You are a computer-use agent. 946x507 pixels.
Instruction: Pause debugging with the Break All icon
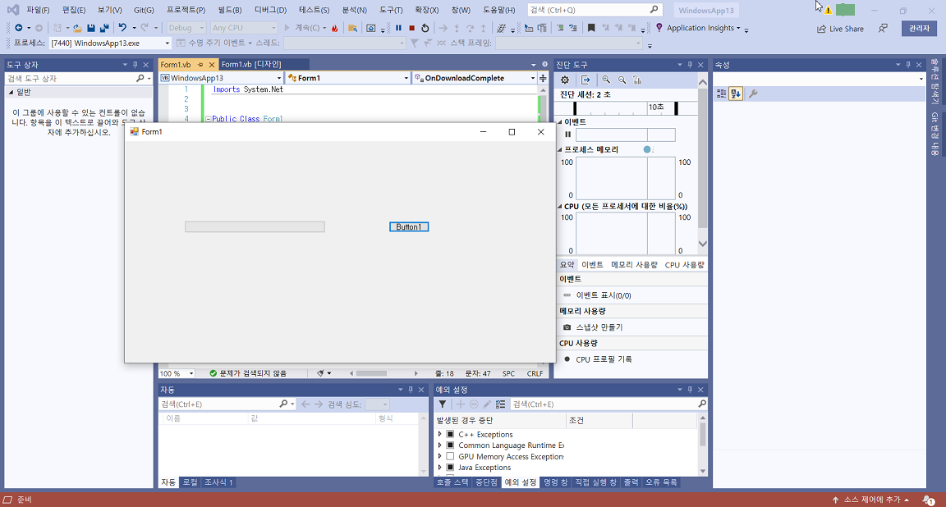point(398,28)
